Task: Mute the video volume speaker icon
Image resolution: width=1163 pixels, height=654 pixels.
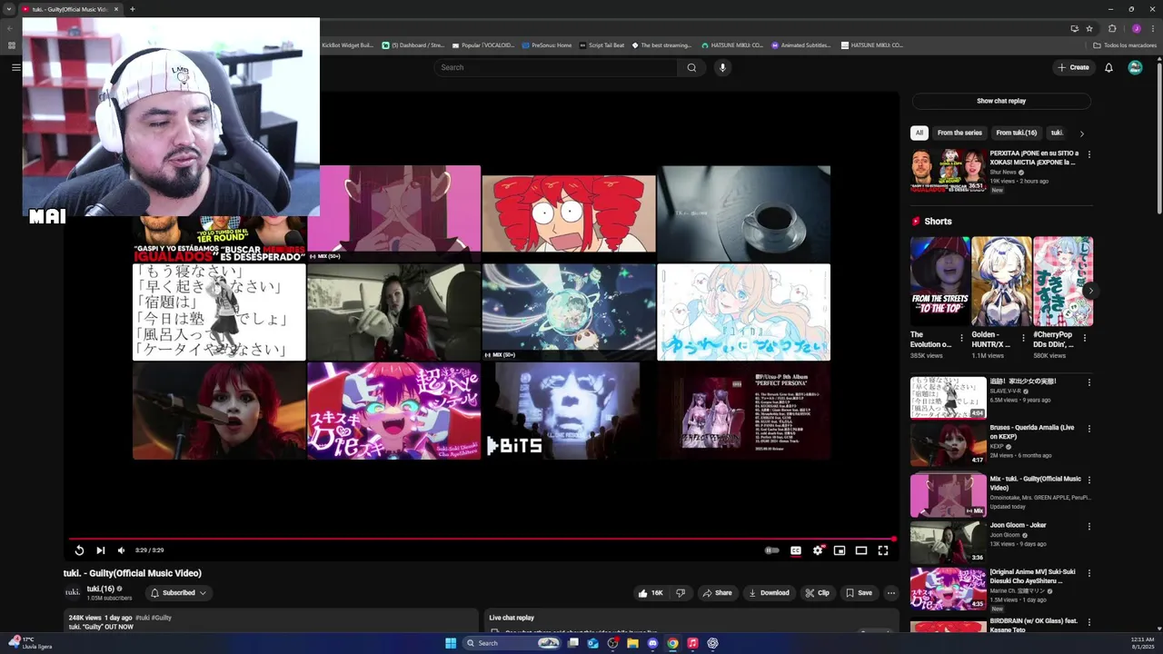Action: (121, 550)
